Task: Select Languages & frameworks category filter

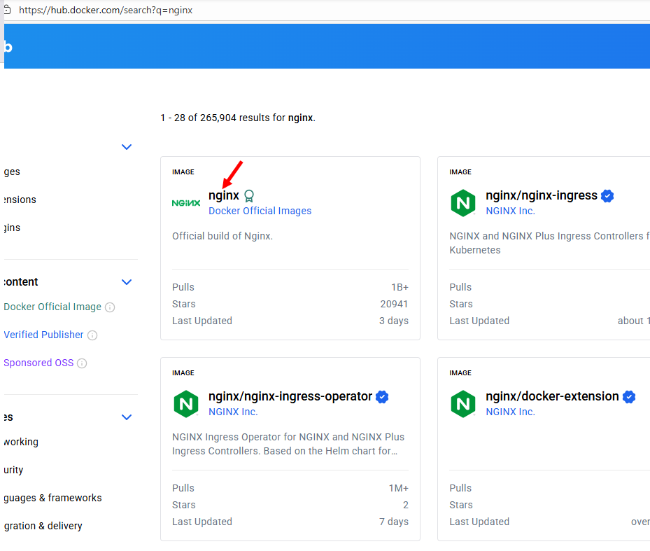Action: coord(52,498)
